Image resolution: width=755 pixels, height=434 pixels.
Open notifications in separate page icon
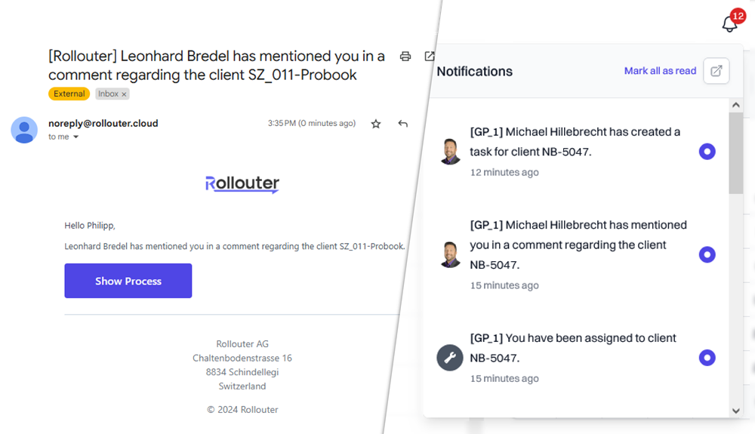pyautogui.click(x=716, y=71)
